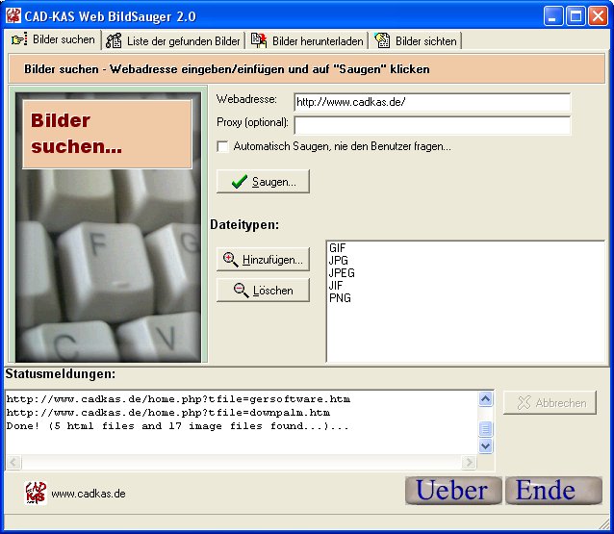Image resolution: width=614 pixels, height=534 pixels.
Task: Enable the Automatisch Saugen checkbox
Action: [223, 146]
